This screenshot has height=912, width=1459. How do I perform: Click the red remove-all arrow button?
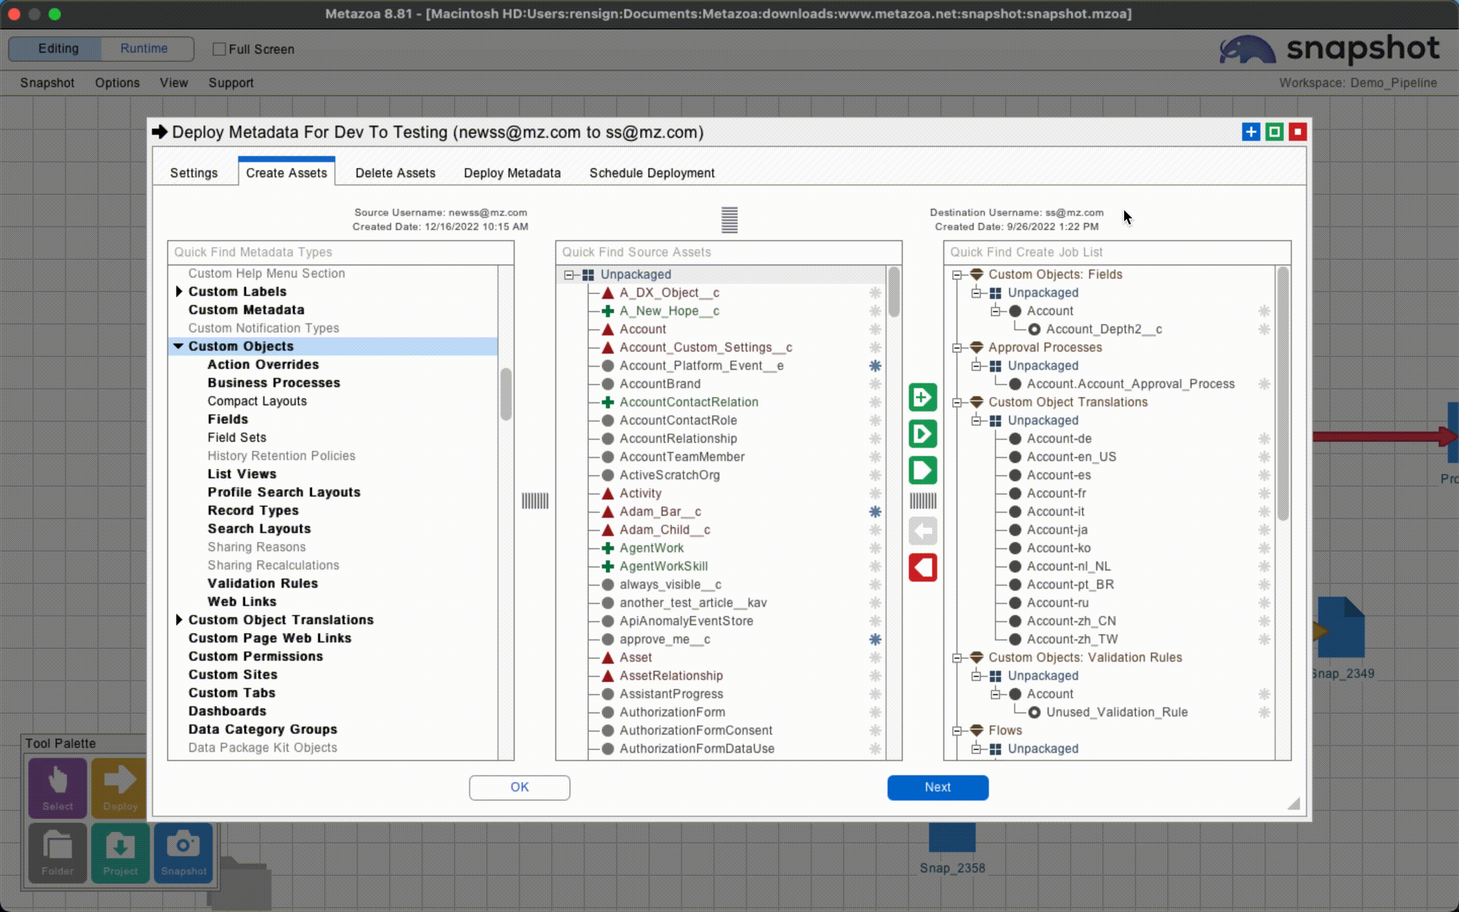pyautogui.click(x=923, y=567)
